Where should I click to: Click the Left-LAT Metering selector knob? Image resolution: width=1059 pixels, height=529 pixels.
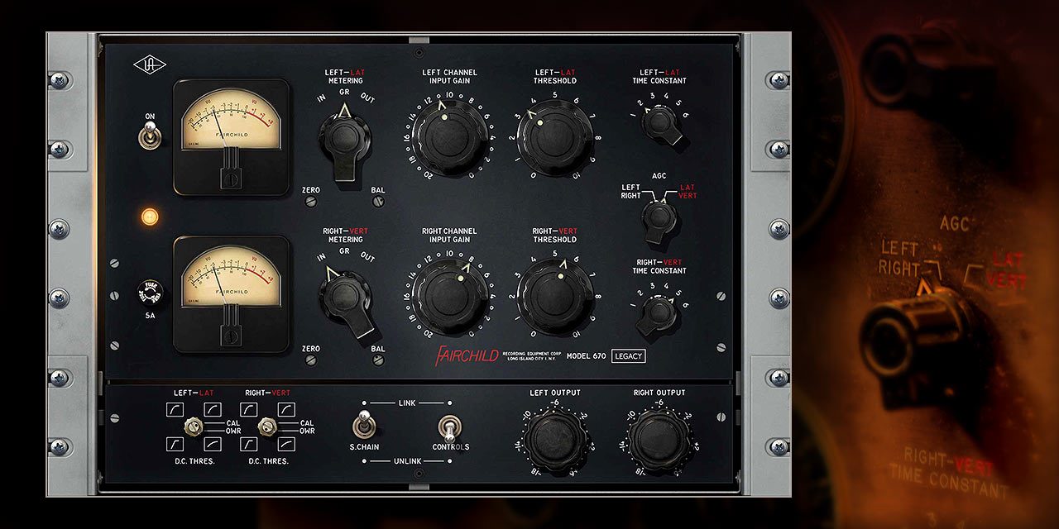345,139
